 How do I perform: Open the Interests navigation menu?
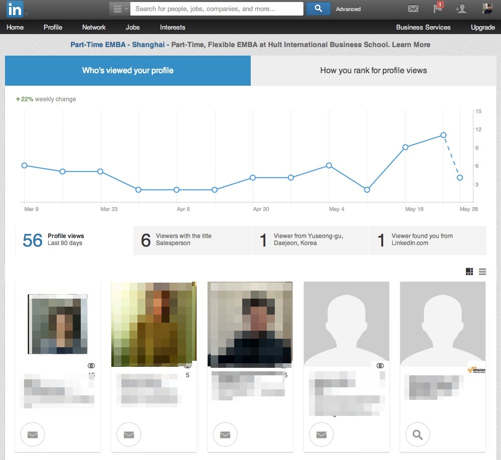173,27
